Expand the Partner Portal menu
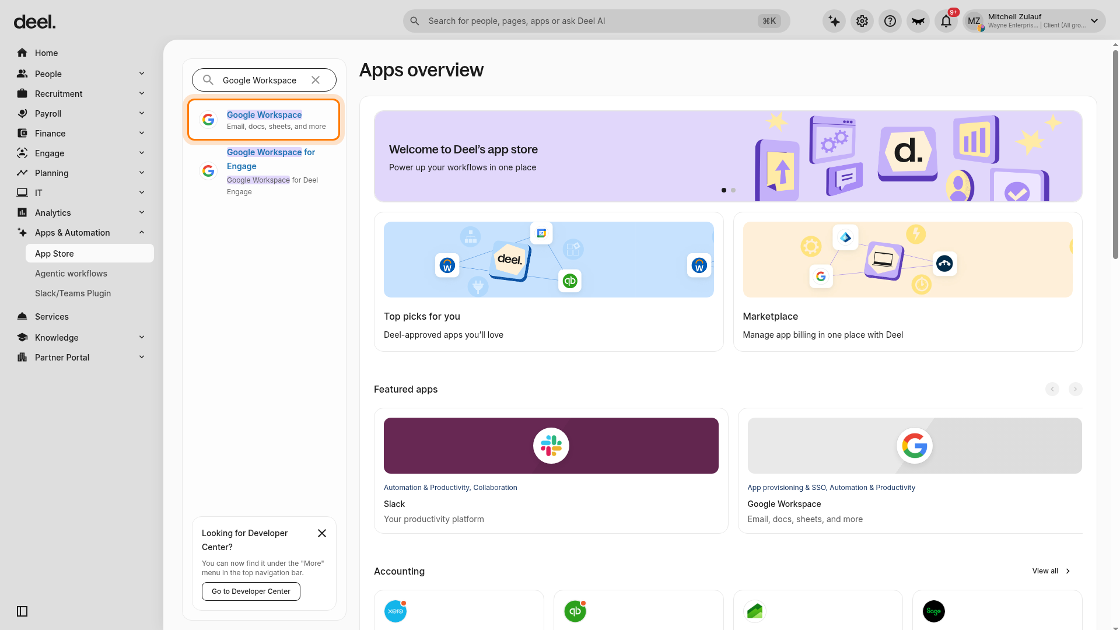This screenshot has width=1120, height=630. coord(142,357)
